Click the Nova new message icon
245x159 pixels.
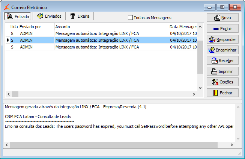point(217,18)
